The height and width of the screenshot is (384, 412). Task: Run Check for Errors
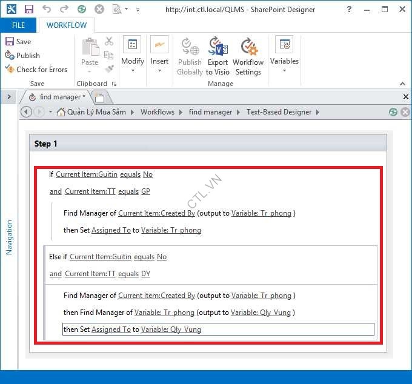coord(36,69)
